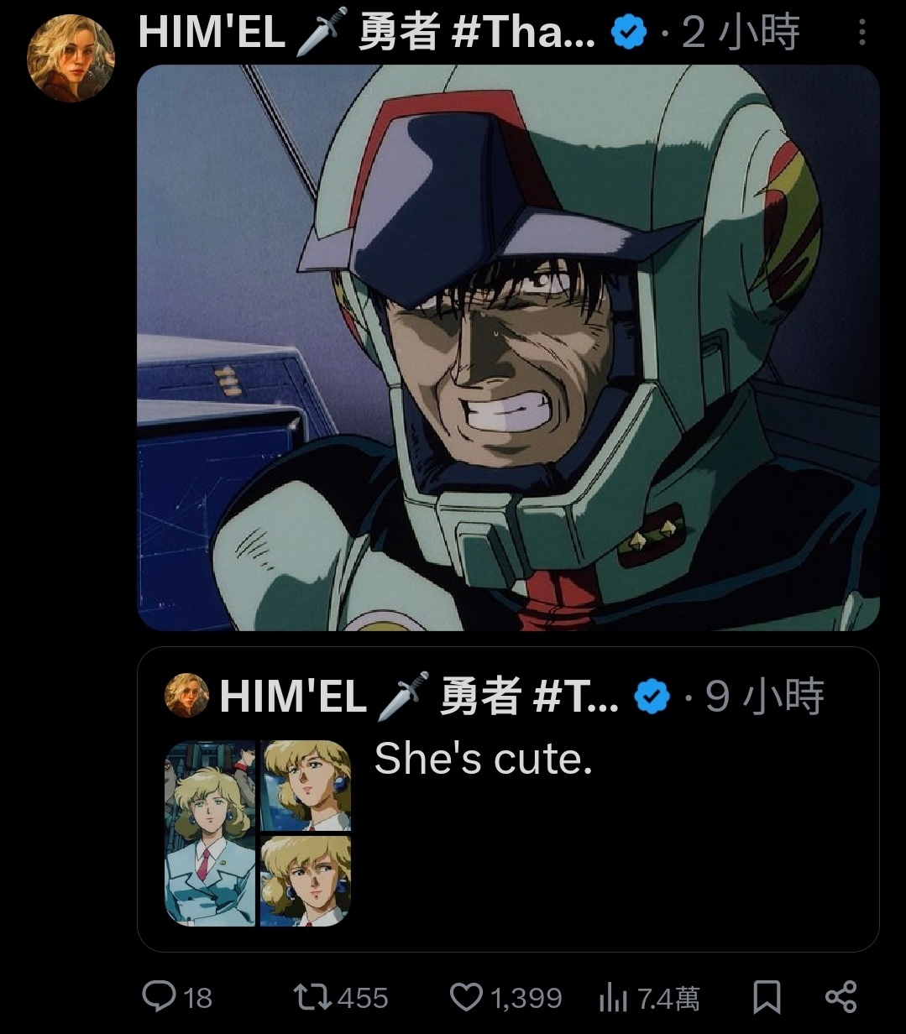View analytics bar chart showing 7.4萬

(613, 997)
